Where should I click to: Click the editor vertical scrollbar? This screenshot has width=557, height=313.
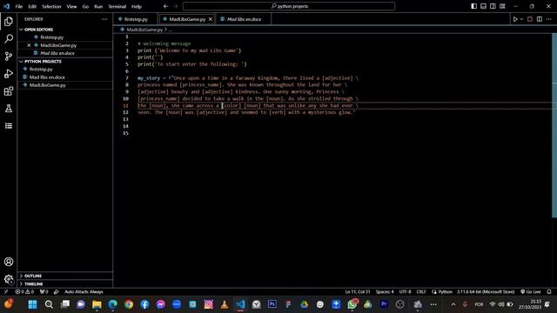[x=554, y=125]
